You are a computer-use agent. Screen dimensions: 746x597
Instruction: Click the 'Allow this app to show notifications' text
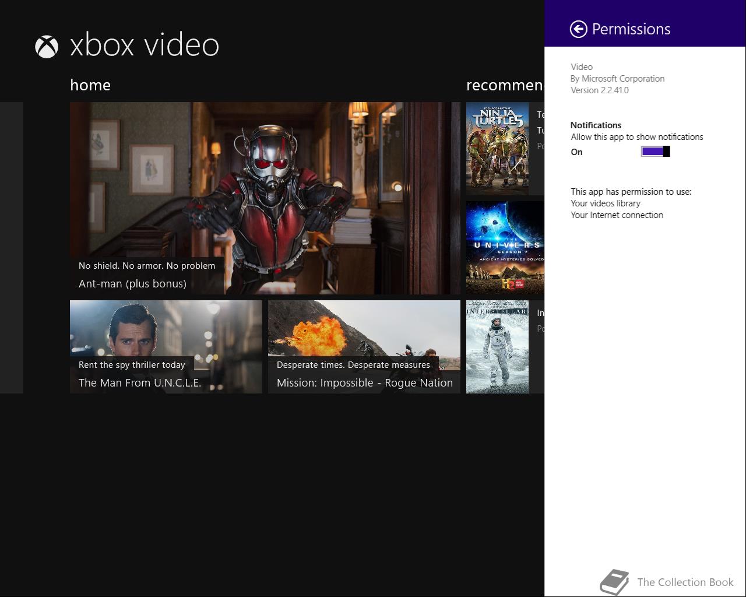click(637, 137)
